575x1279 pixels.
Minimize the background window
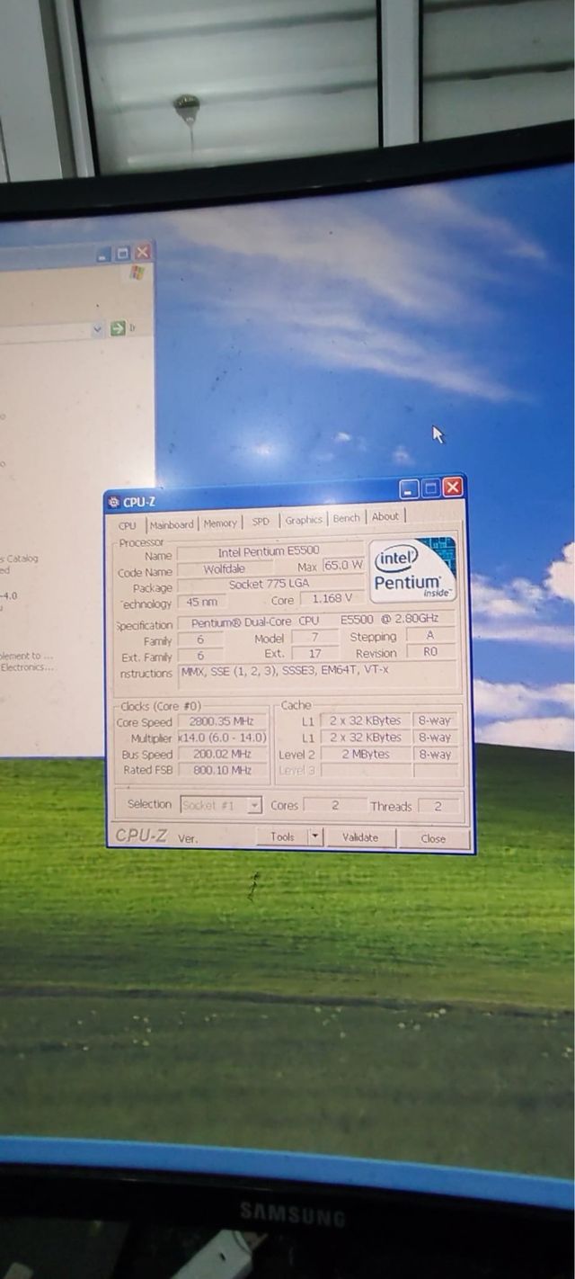tap(105, 255)
